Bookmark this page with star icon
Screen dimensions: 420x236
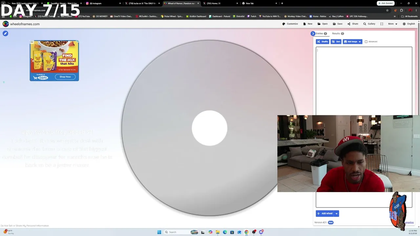[x=387, y=10]
